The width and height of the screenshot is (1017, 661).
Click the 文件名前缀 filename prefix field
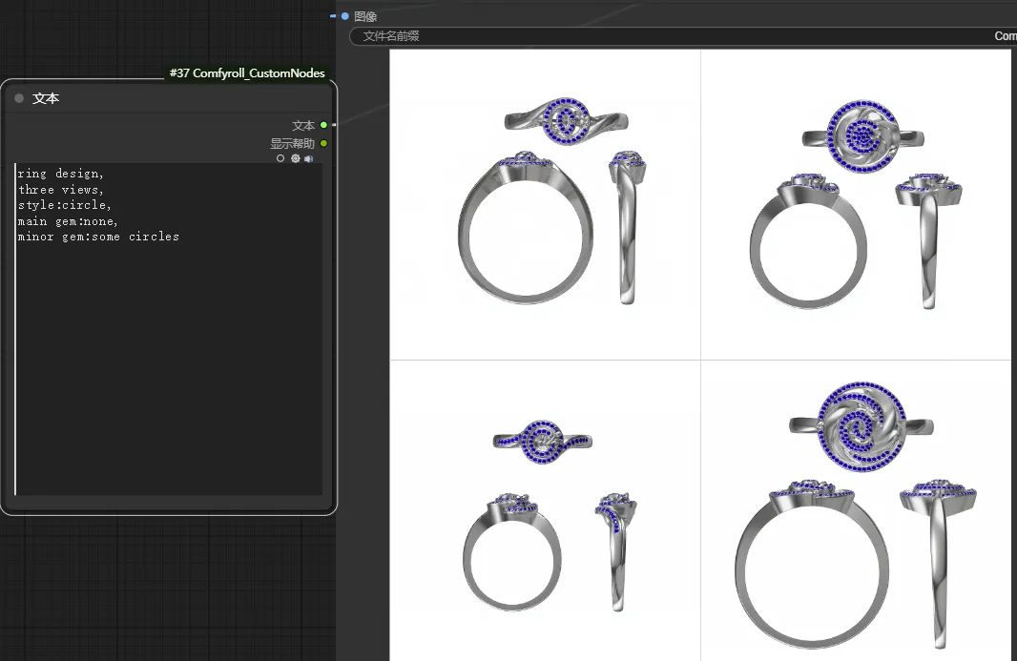(683, 36)
